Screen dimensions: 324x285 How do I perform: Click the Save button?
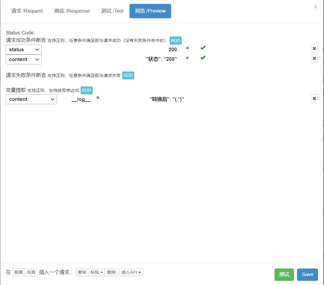307,275
